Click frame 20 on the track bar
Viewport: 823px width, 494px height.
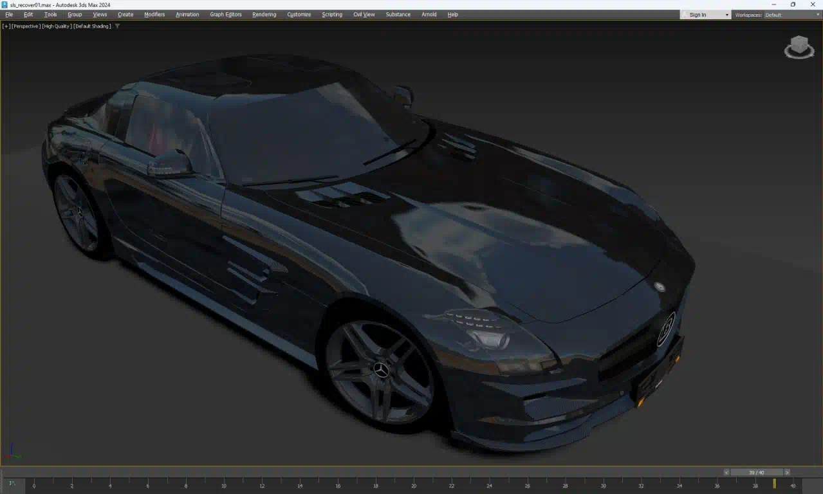pos(414,486)
